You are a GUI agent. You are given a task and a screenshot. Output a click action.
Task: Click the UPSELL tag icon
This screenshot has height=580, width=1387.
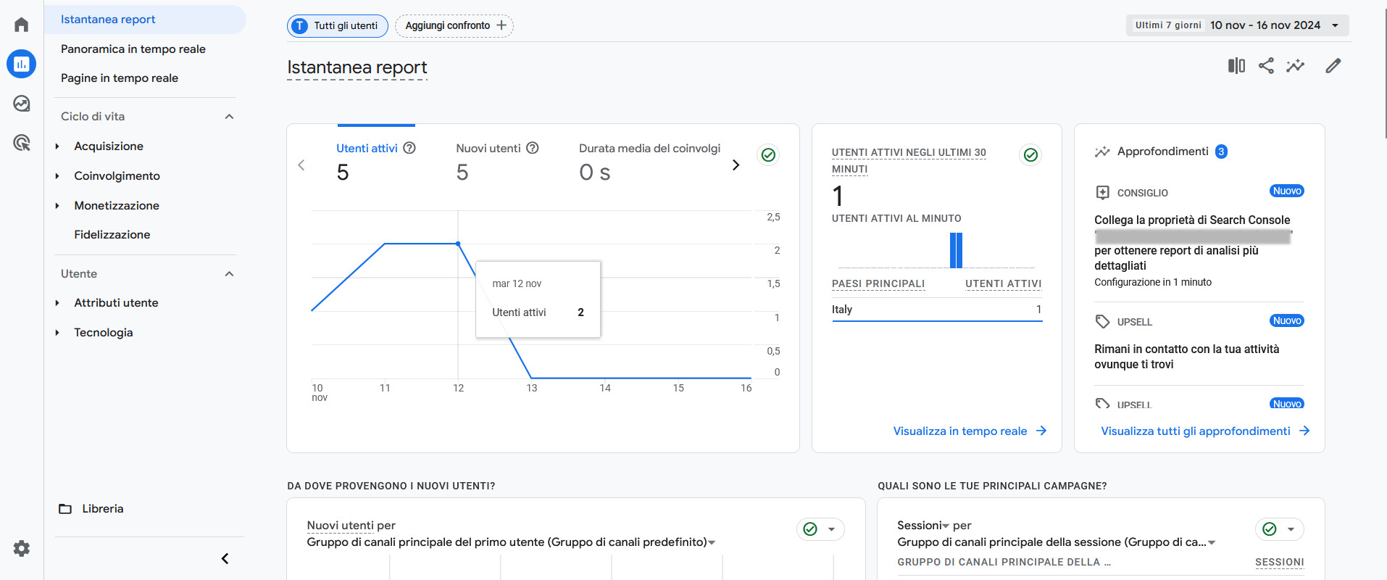pyautogui.click(x=1102, y=321)
